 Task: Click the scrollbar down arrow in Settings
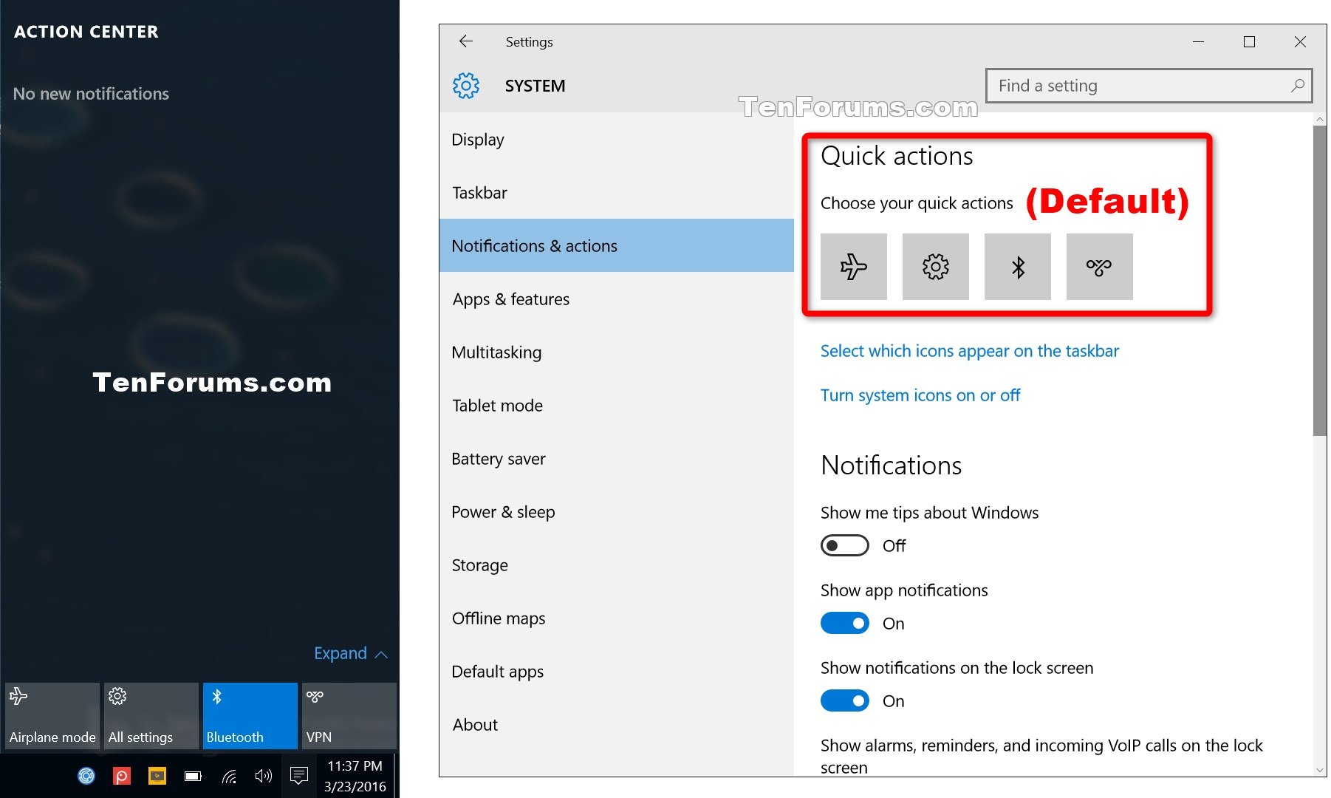click(1320, 770)
